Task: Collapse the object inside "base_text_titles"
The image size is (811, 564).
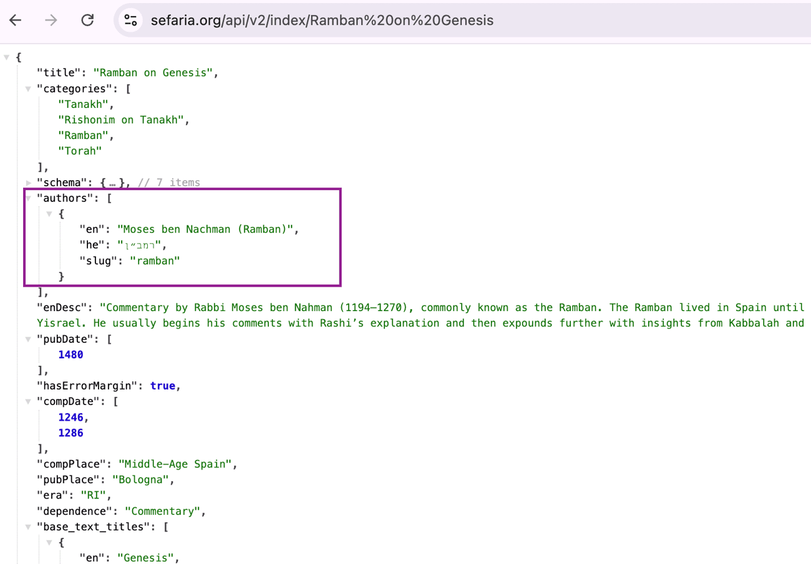Action: tap(49, 542)
